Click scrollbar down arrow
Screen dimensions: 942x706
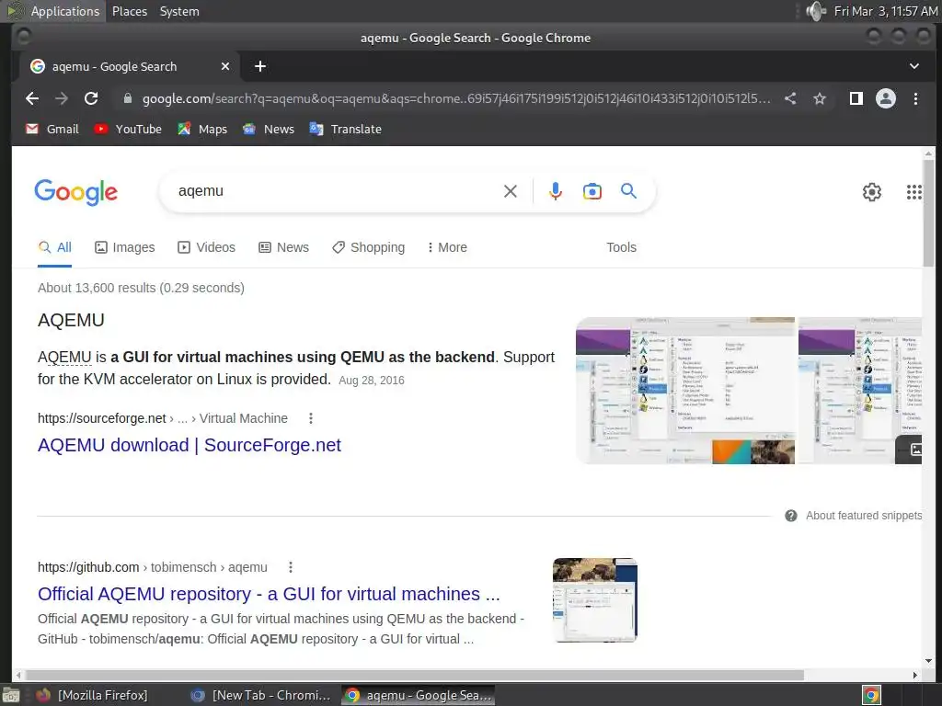(929, 660)
